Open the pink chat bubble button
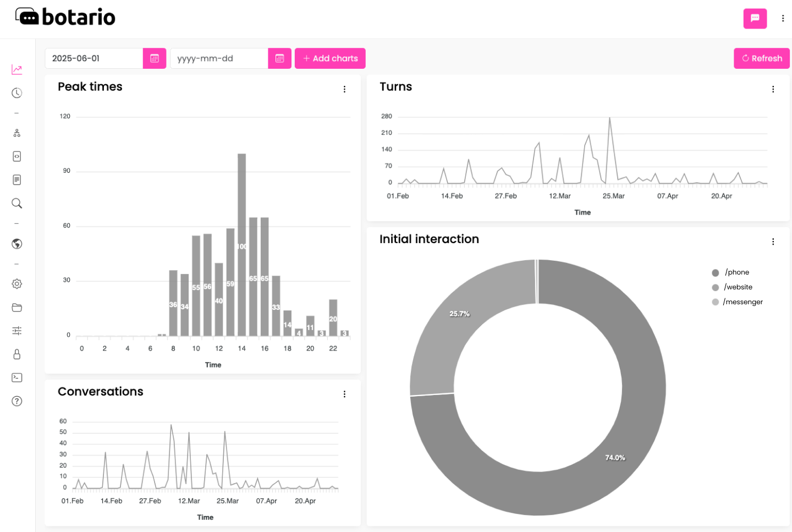Viewport: 792px width, 532px height. 755,18
